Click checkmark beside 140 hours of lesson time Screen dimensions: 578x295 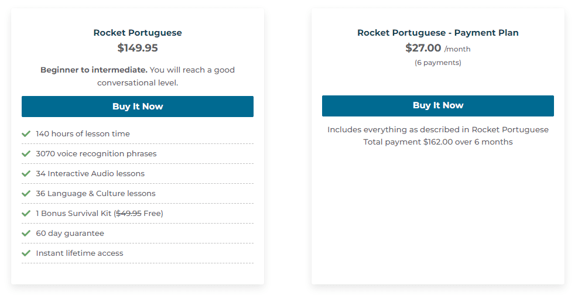[x=26, y=134]
